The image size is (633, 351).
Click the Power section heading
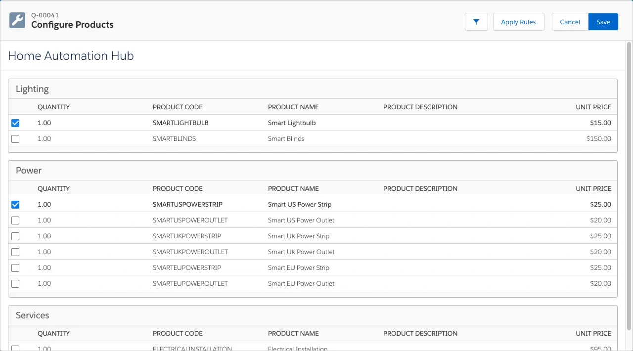29,171
